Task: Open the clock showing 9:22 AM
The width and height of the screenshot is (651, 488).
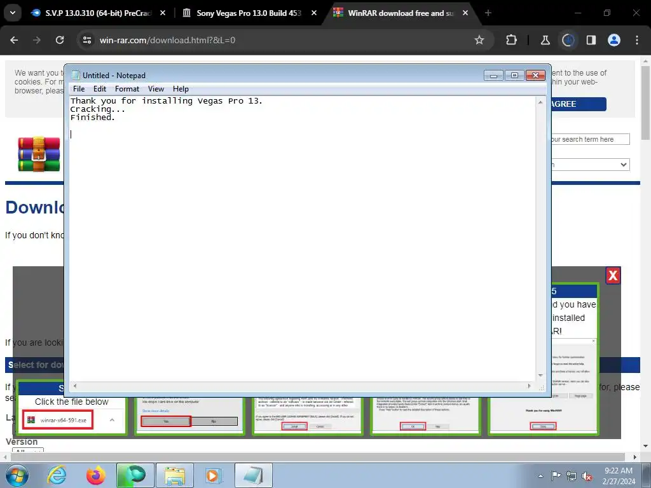Action: tap(619, 476)
